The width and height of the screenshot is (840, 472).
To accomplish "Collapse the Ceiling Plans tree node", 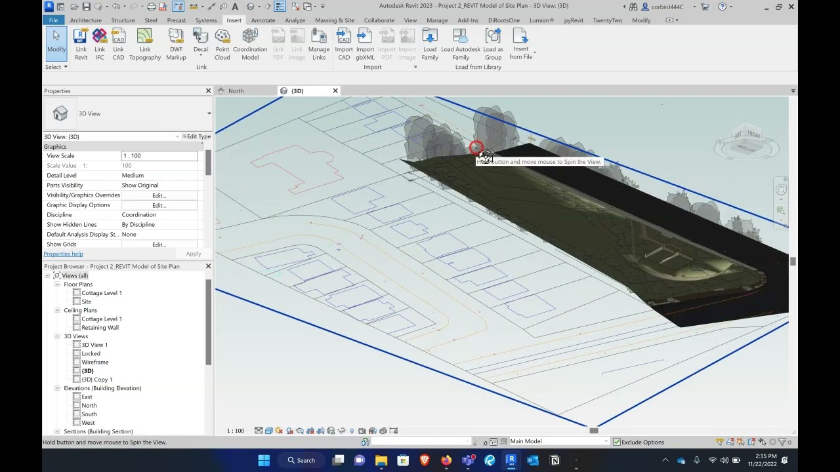I will coord(57,310).
